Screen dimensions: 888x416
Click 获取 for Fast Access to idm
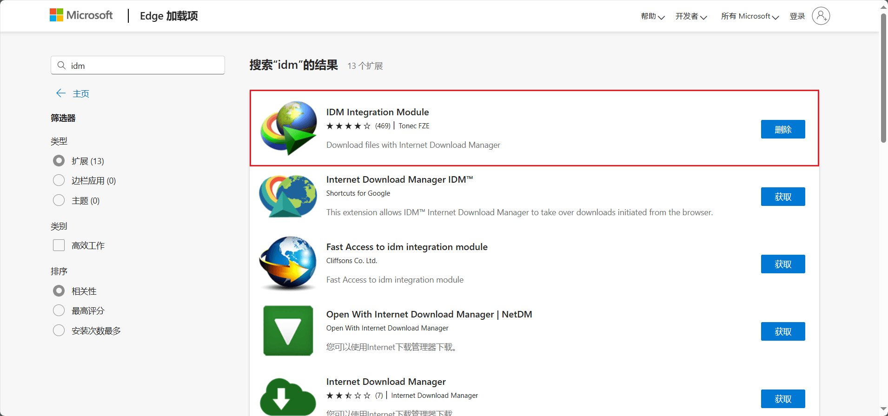click(782, 264)
